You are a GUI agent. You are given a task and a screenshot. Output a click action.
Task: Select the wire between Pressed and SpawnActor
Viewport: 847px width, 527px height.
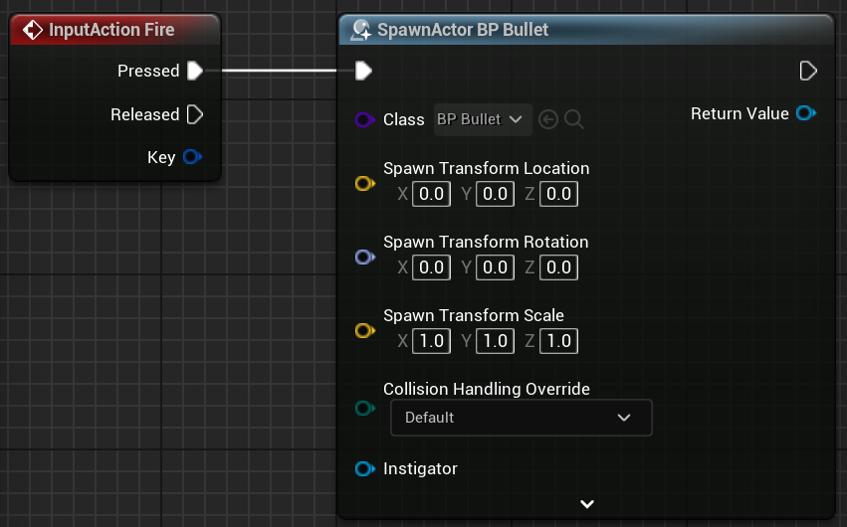[280, 71]
